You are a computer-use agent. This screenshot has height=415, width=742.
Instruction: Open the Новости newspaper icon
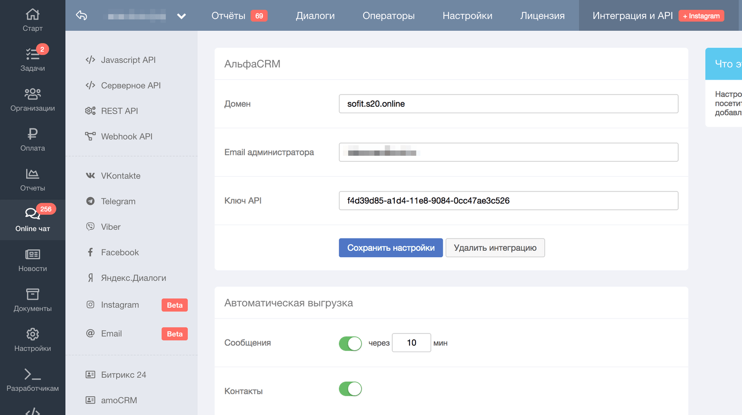(x=33, y=254)
